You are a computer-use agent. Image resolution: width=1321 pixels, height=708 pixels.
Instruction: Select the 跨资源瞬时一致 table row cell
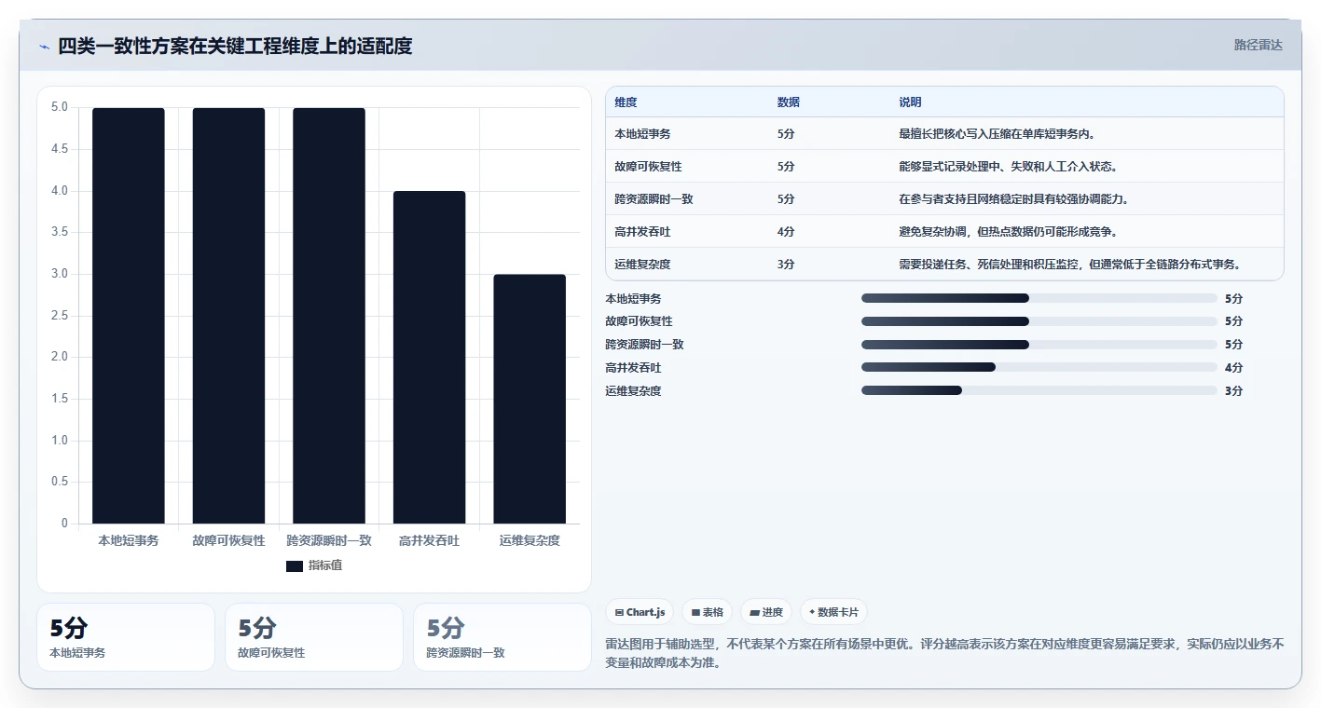coord(654,199)
